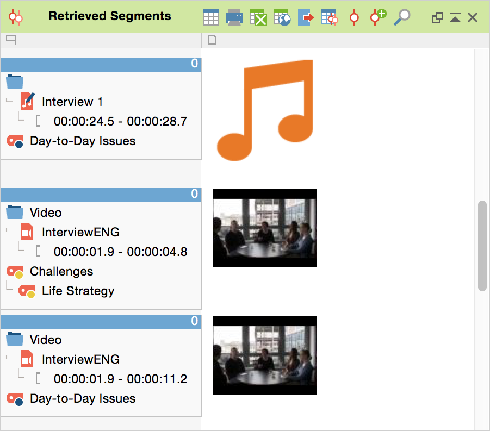The image size is (490, 431).
Task: Click the 00:00:24.5 - 00:00:28.7 segment
Action: click(120, 121)
